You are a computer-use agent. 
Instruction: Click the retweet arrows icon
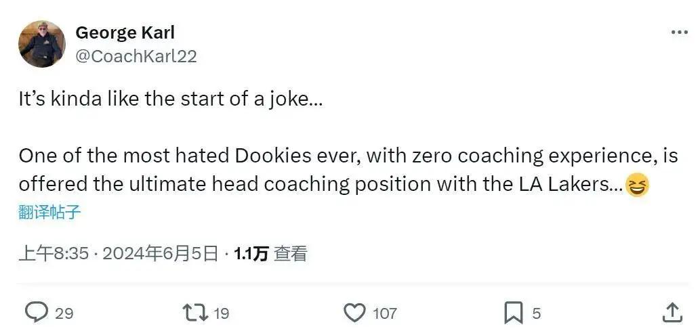click(196, 313)
